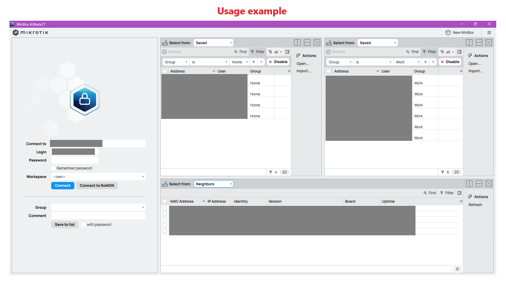Check select-all box in Neighbors table header
This screenshot has height=285, width=506.
pos(165,201)
